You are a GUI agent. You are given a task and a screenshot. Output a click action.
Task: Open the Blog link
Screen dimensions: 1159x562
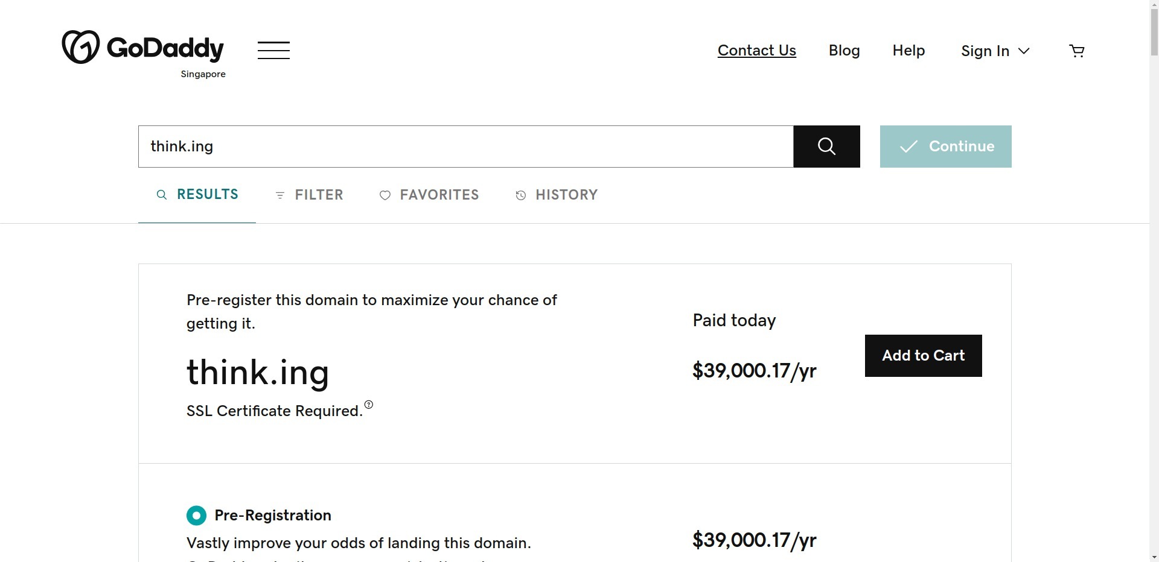[x=844, y=51]
